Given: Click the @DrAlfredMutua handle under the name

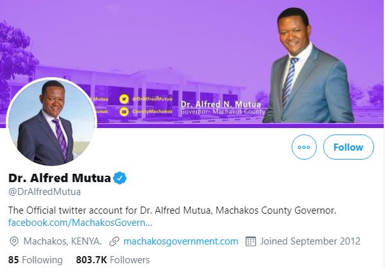Looking at the screenshot, I should (44, 192).
